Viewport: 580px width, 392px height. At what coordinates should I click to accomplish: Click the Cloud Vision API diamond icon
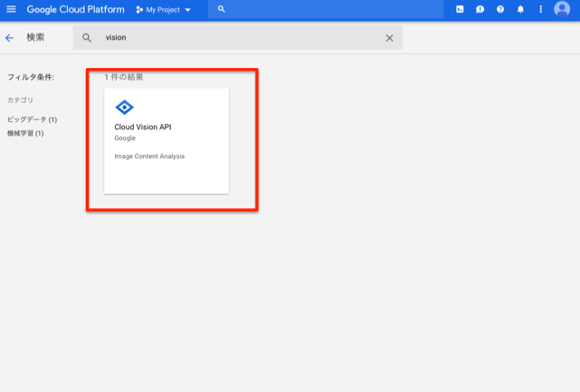(x=124, y=108)
